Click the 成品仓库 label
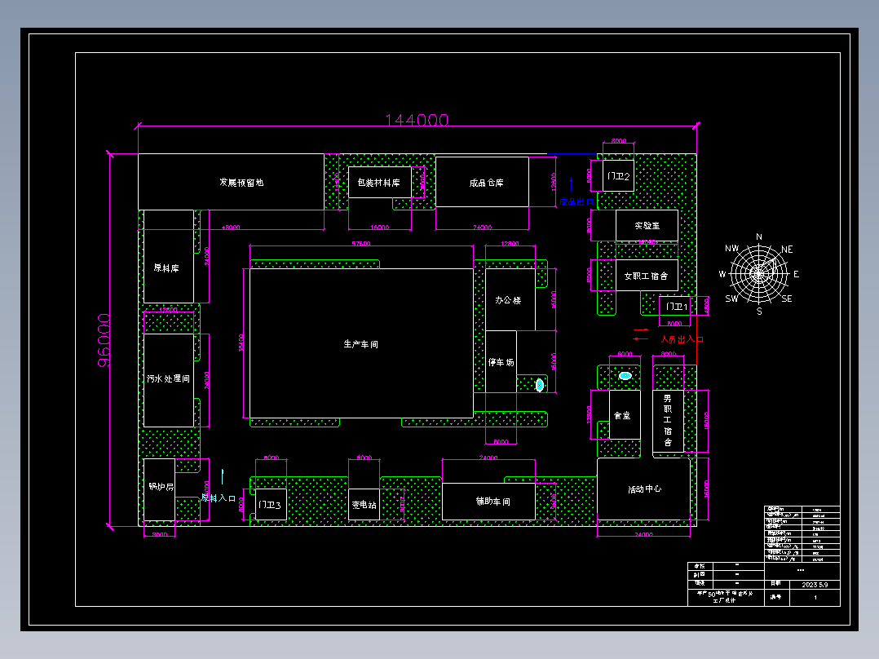This screenshot has height=659, width=879. 486,182
